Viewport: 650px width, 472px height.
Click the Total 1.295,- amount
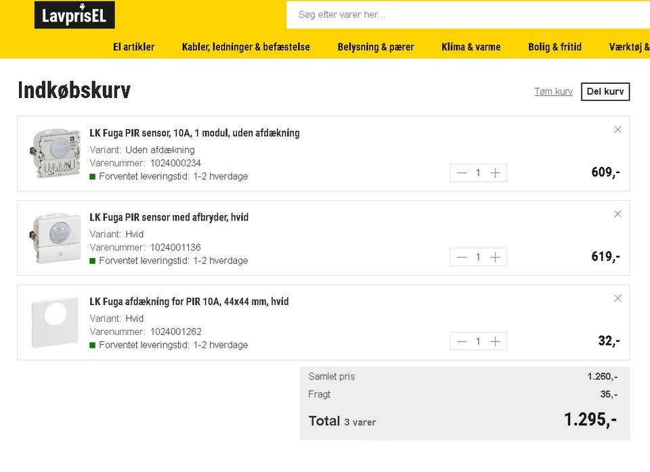click(590, 419)
